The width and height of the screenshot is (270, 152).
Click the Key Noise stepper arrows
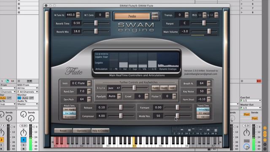point(208,91)
